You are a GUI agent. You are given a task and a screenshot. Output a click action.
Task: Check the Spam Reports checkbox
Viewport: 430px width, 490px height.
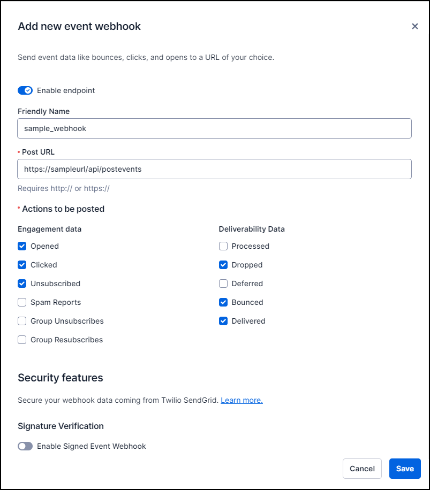click(22, 302)
